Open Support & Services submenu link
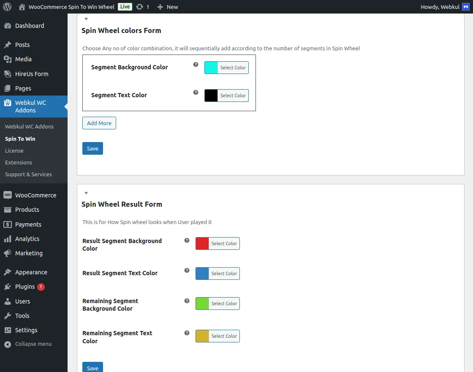Image resolution: width=473 pixels, height=372 pixels. pyautogui.click(x=28, y=174)
